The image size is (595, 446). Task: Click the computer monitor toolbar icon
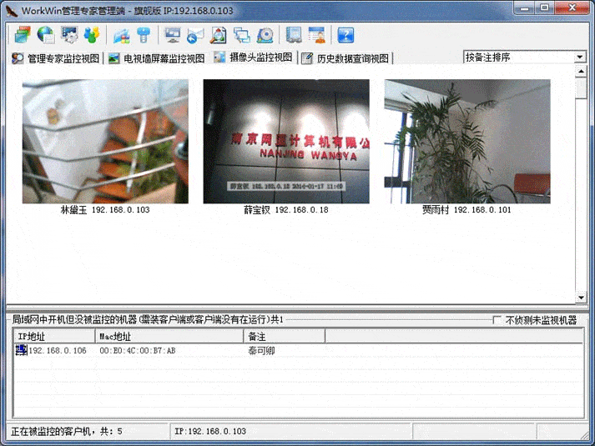[173, 35]
